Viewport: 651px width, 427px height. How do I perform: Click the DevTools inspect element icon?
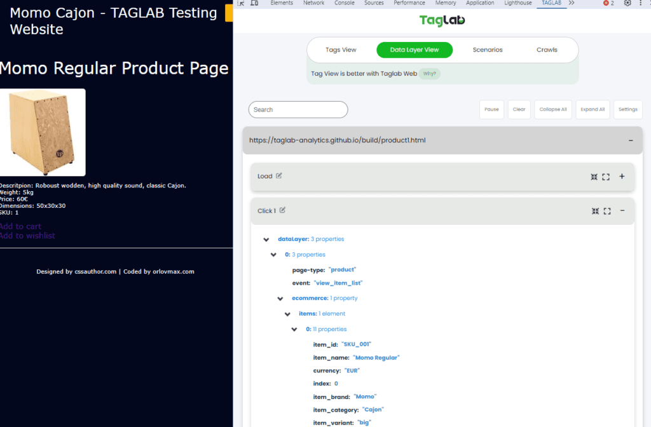click(241, 3)
